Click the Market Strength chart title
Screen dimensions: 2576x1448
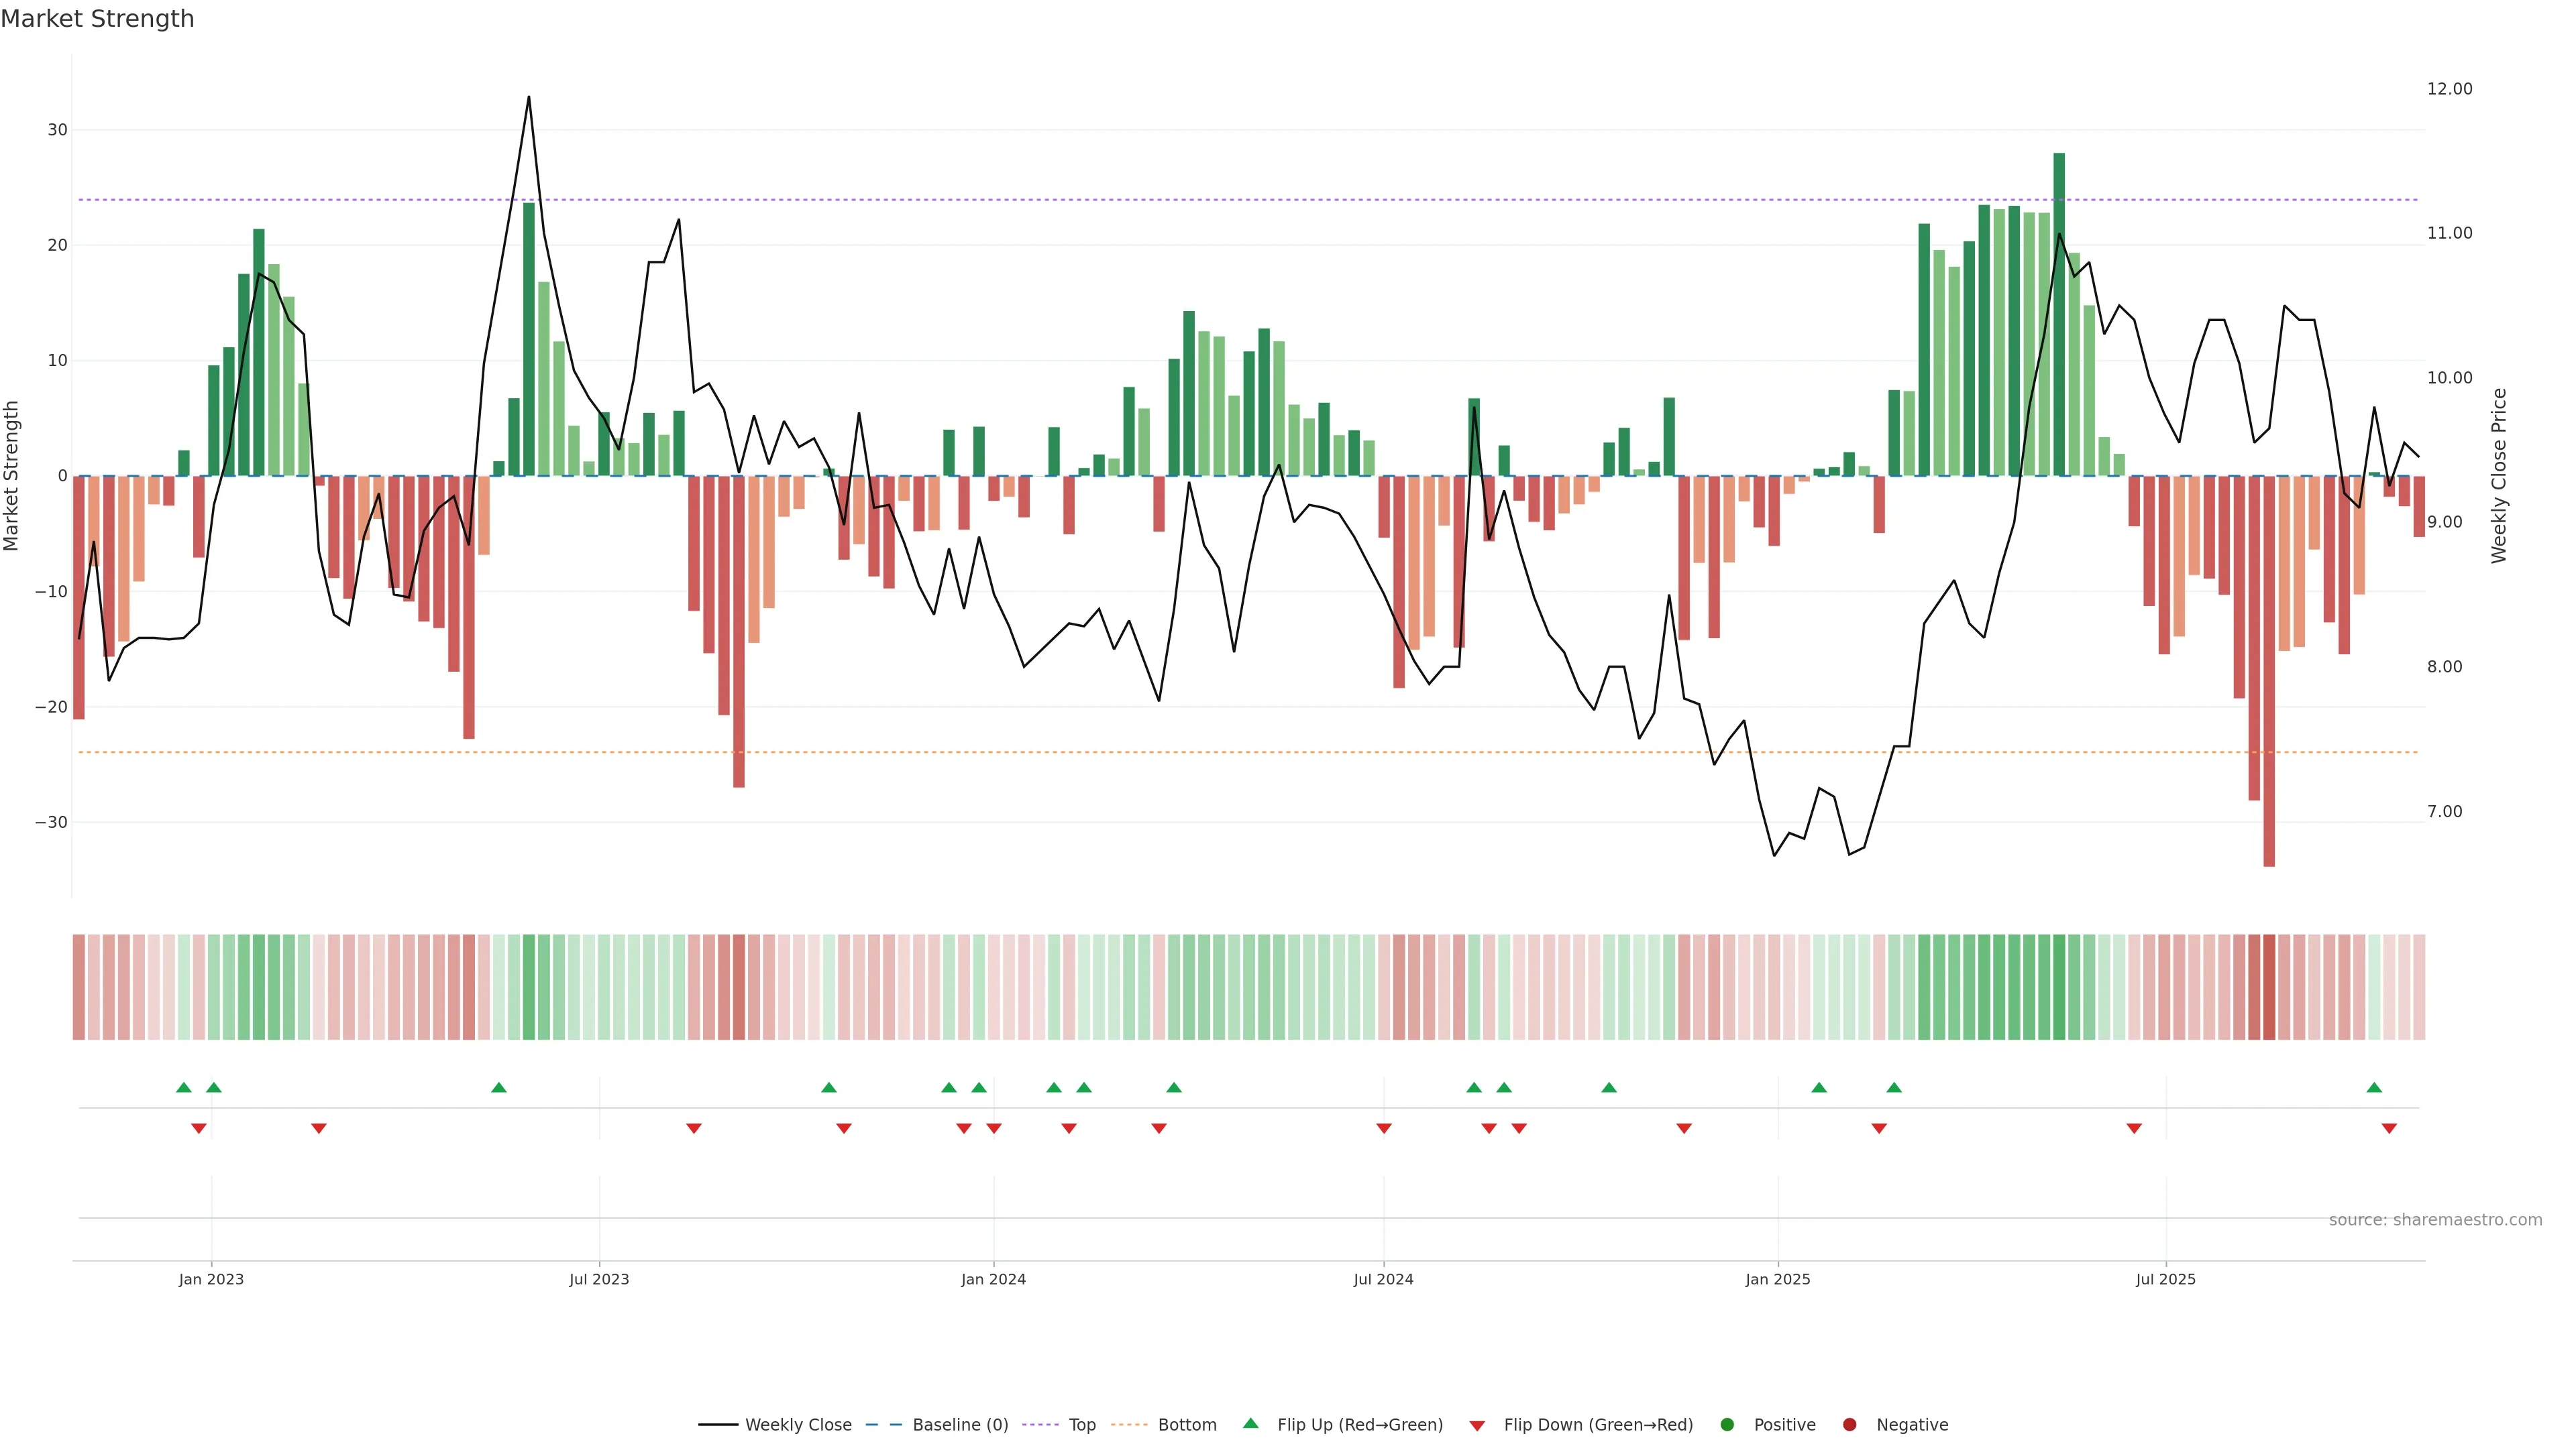pos(97,19)
